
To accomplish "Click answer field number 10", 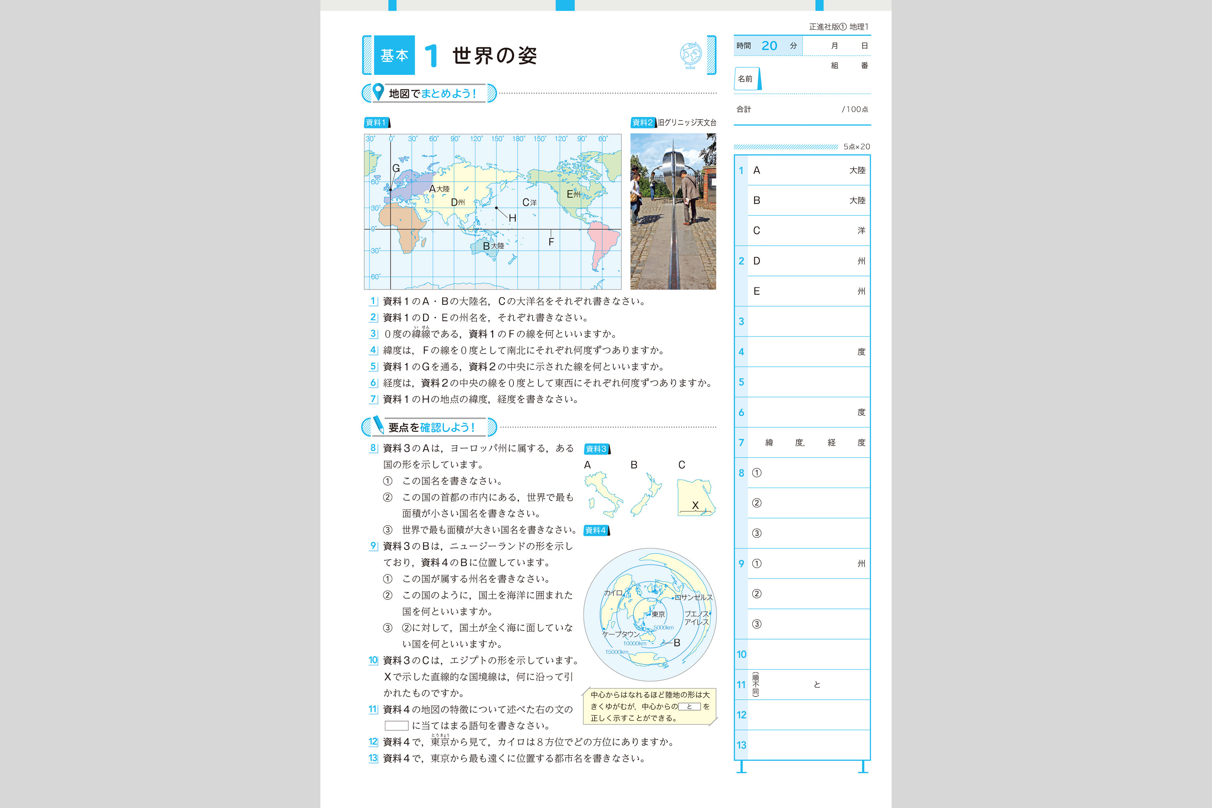I will (x=808, y=654).
